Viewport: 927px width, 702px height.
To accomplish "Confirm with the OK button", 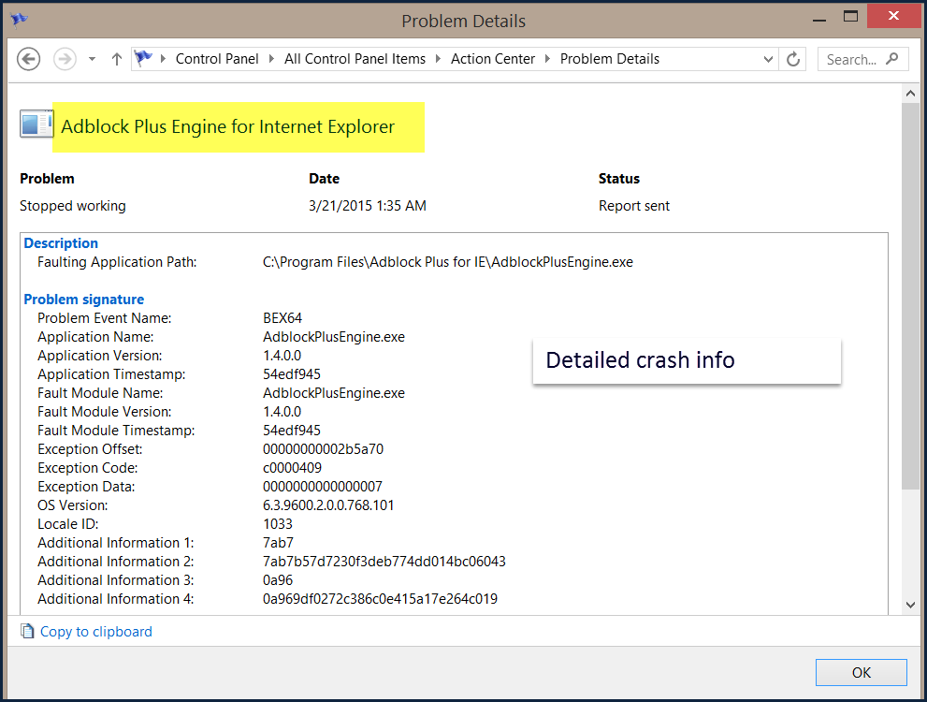I will (x=861, y=672).
